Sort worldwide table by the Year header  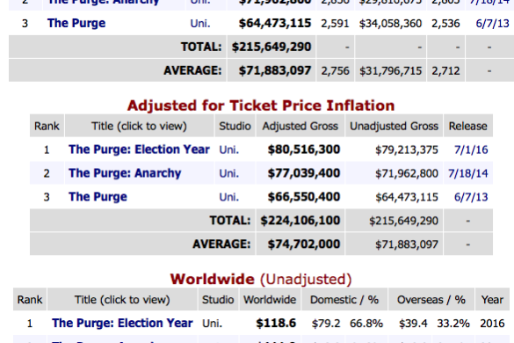(492, 300)
